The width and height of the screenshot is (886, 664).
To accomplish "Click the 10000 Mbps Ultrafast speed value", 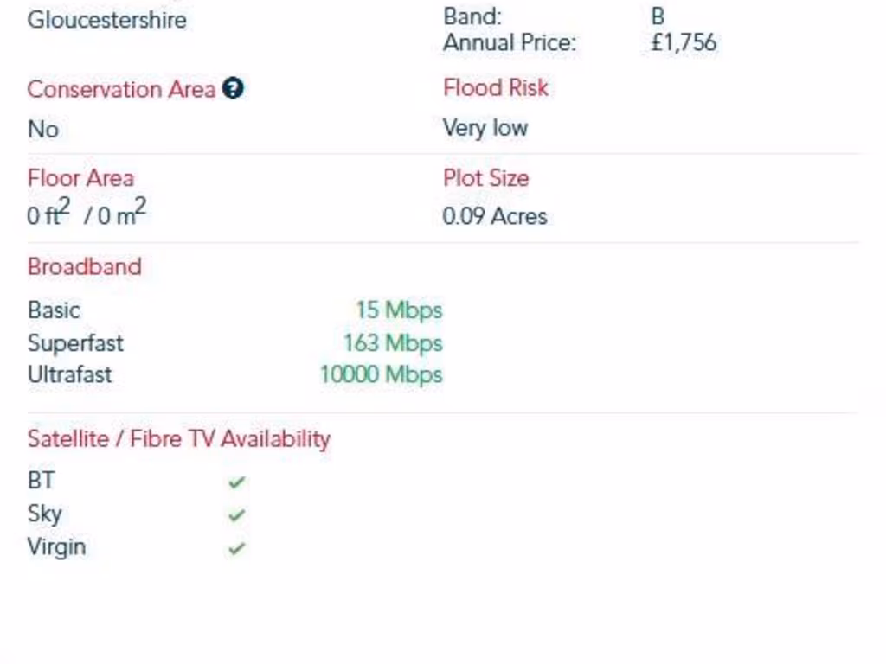I will 381,374.
